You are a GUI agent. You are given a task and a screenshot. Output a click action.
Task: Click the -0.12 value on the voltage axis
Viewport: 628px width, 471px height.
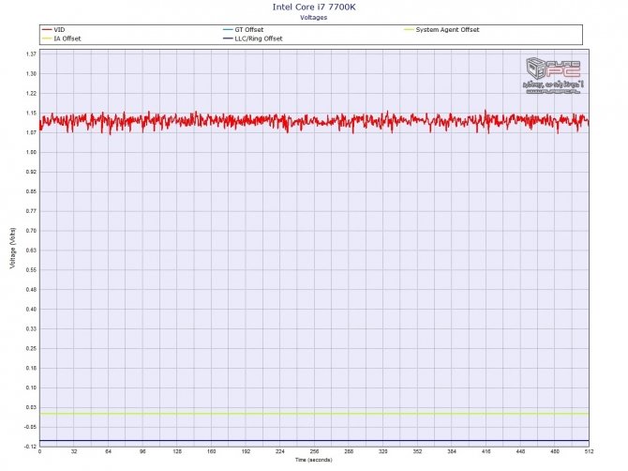[30, 447]
